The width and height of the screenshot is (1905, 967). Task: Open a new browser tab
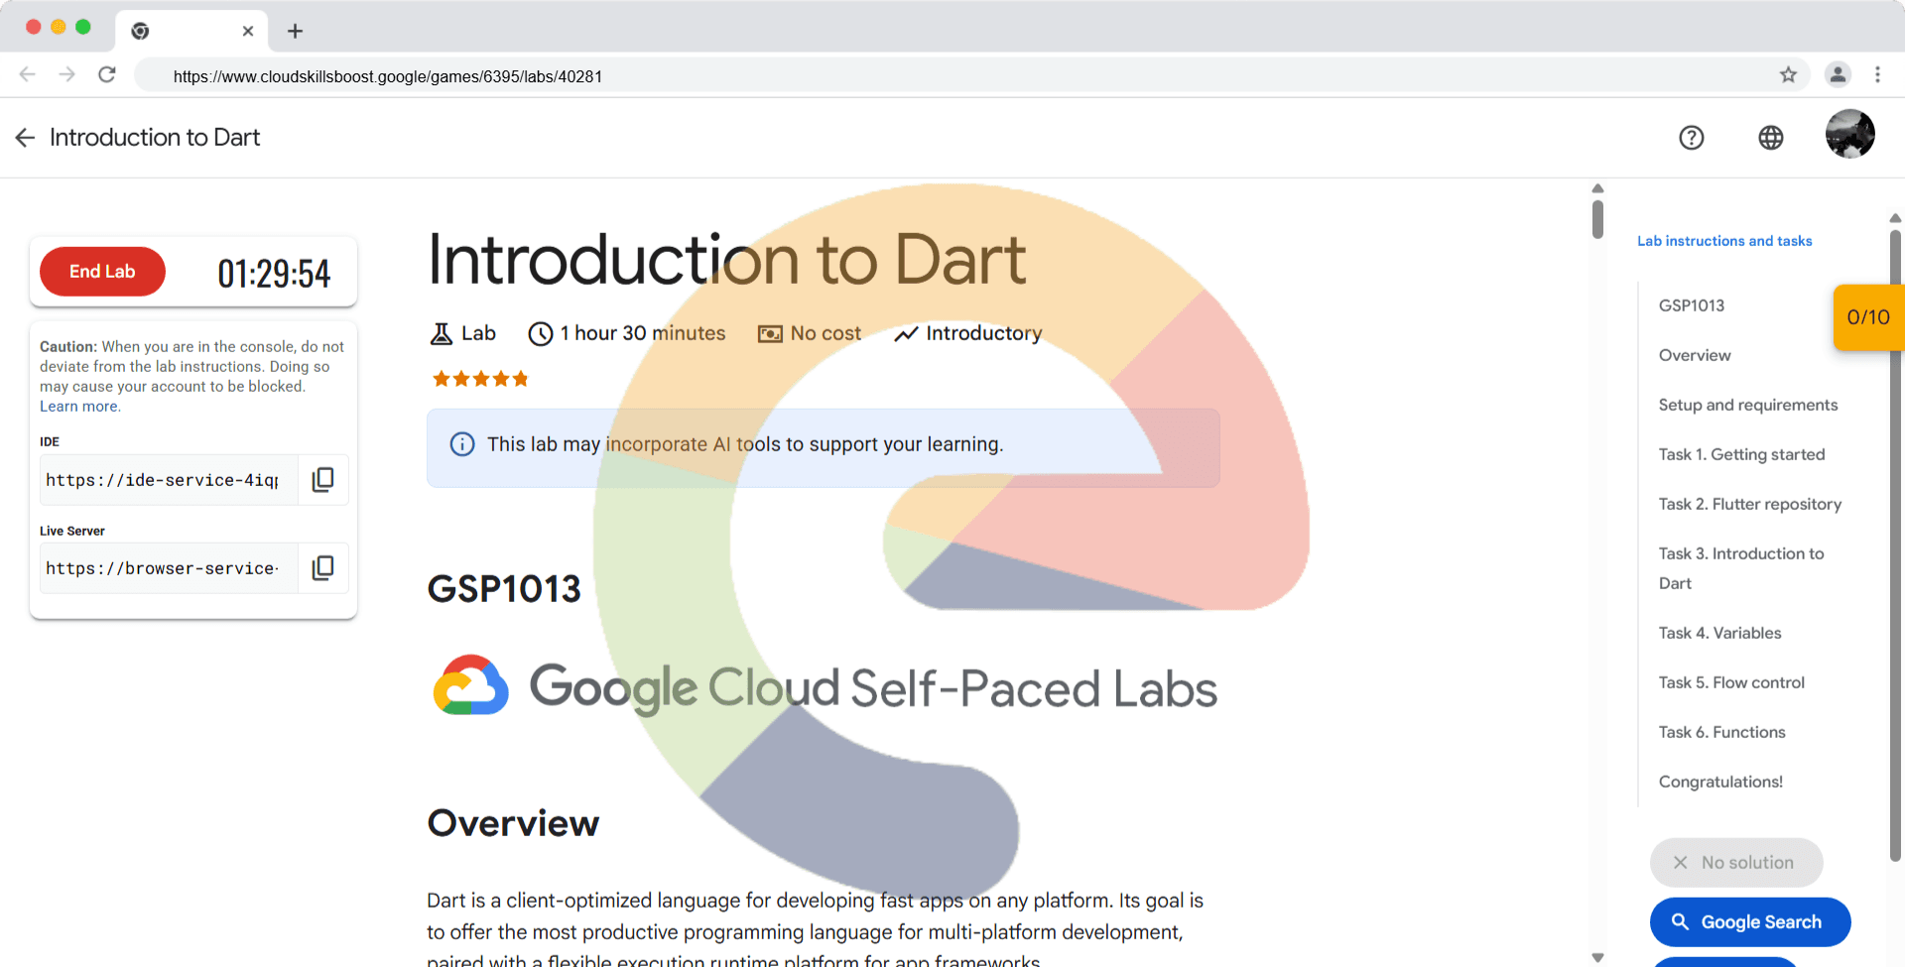[295, 31]
